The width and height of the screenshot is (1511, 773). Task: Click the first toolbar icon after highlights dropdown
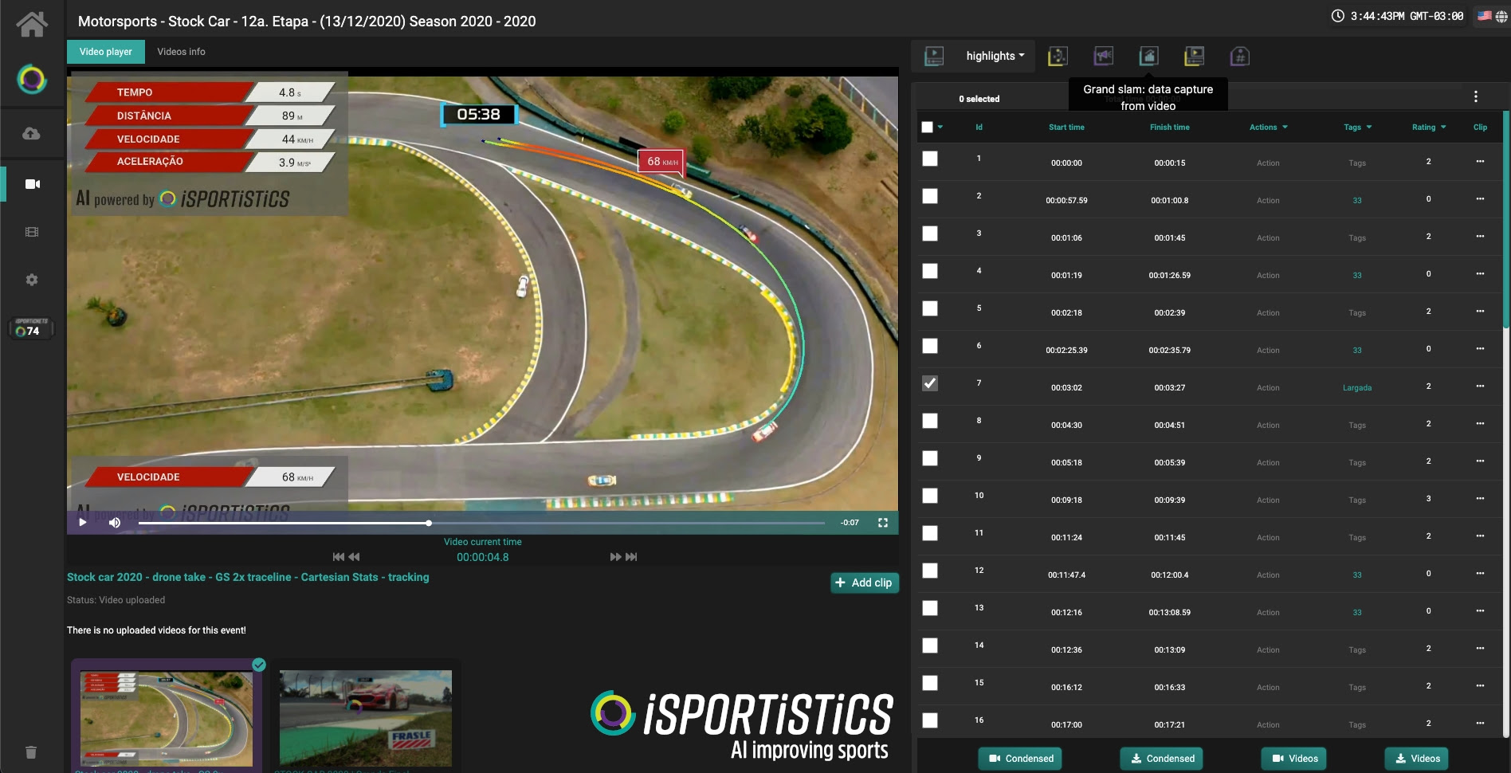click(1058, 56)
